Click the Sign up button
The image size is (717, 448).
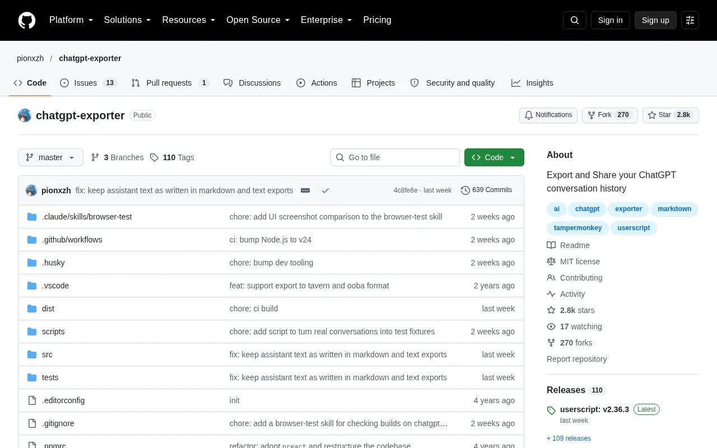[x=655, y=20]
